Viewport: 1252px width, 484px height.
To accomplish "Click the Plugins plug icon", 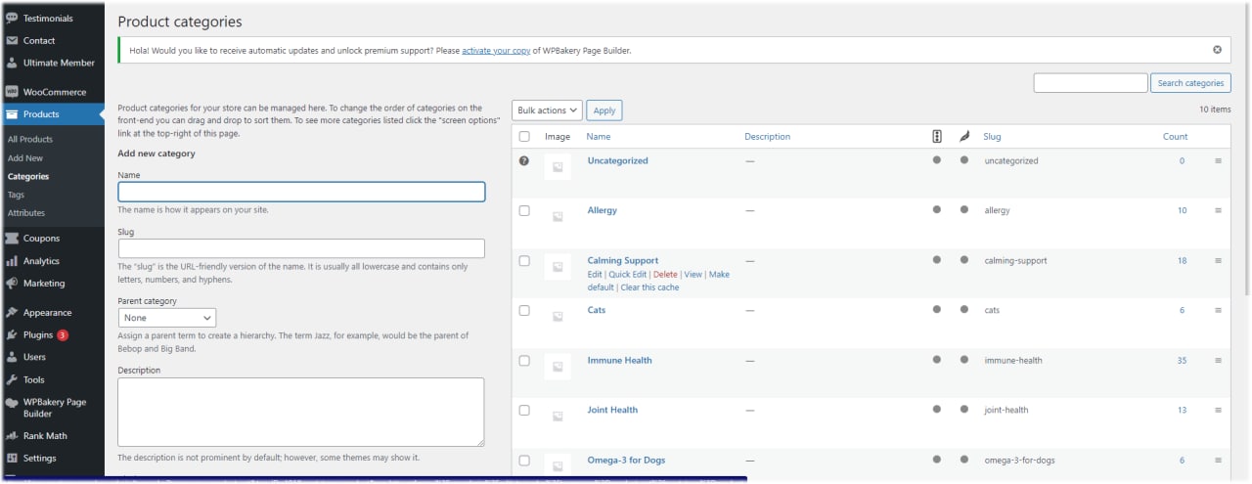I will [12, 334].
